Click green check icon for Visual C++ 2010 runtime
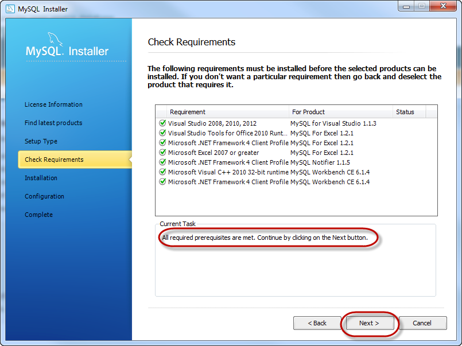462x346 pixels. coord(162,172)
